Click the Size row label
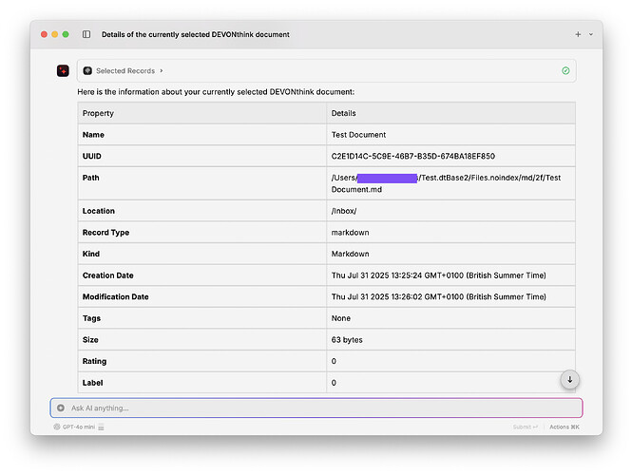Image resolution: width=632 pixels, height=475 pixels. tap(90, 340)
